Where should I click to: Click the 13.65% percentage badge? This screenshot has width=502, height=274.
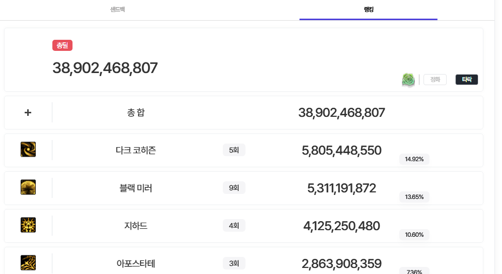(x=414, y=197)
